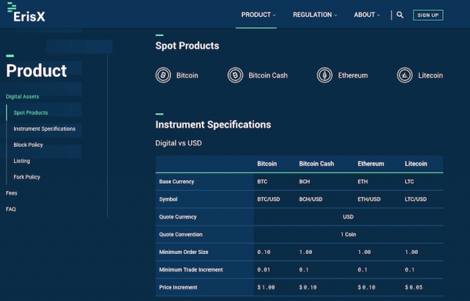Click the BTC base currency cell
The width and height of the screenshot is (470, 301).
(262, 181)
